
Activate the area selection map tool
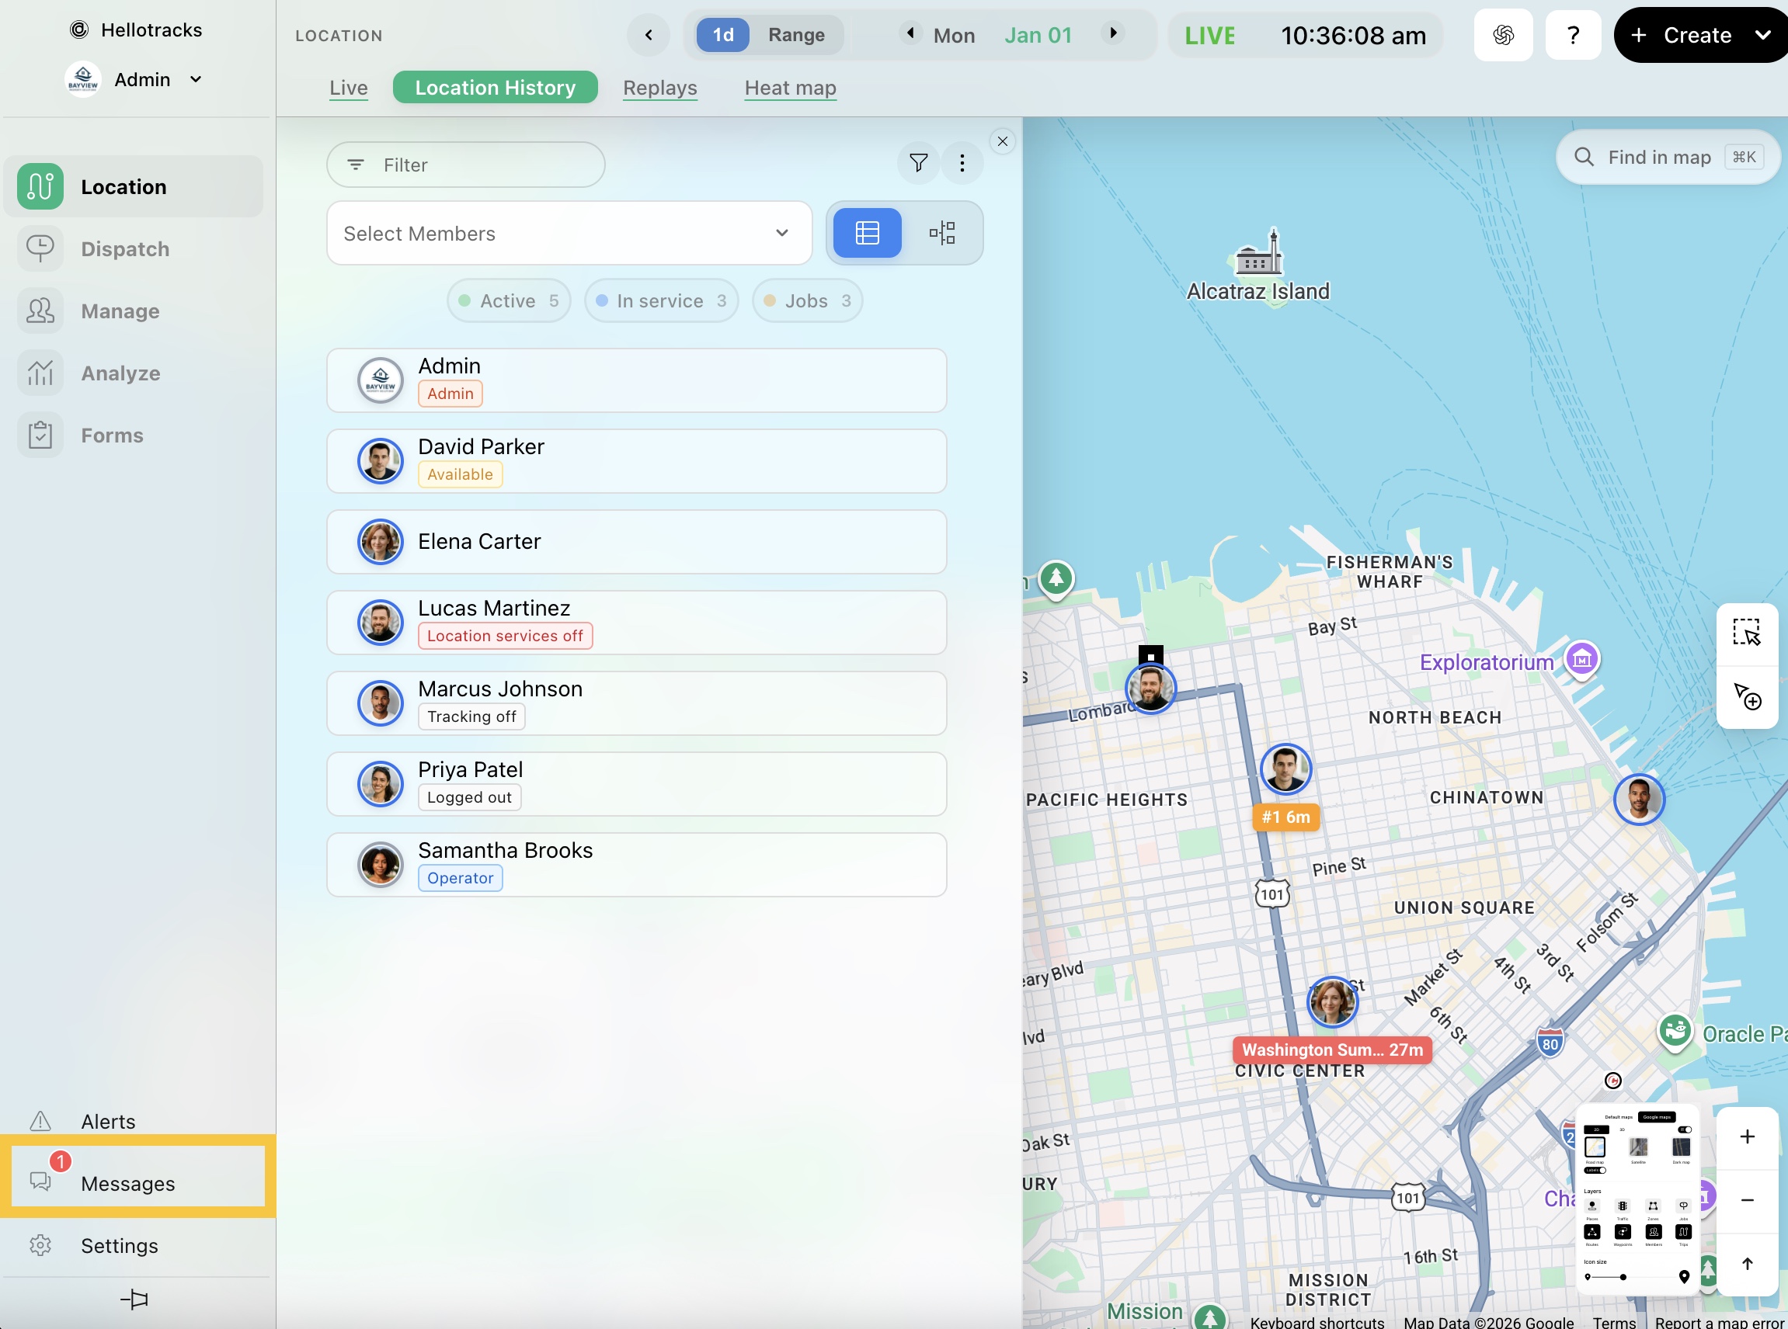1747,633
